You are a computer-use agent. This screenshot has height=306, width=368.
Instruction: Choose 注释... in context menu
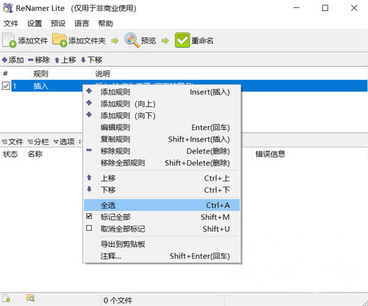tap(162, 256)
